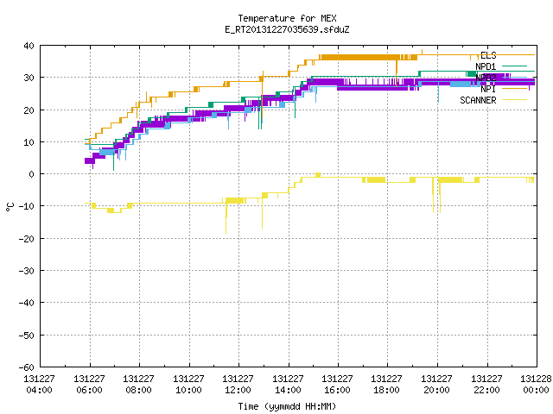Image resolution: width=553 pixels, height=414 pixels.
Task: Click the ELS legend label
Action: (x=488, y=55)
